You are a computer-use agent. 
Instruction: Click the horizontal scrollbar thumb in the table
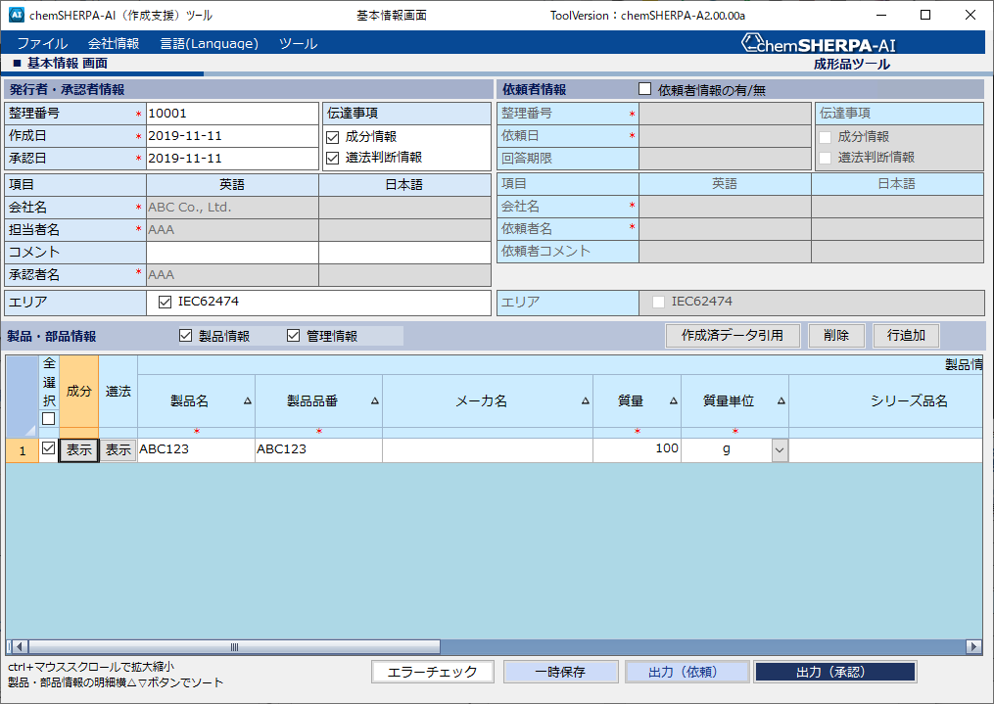click(234, 647)
